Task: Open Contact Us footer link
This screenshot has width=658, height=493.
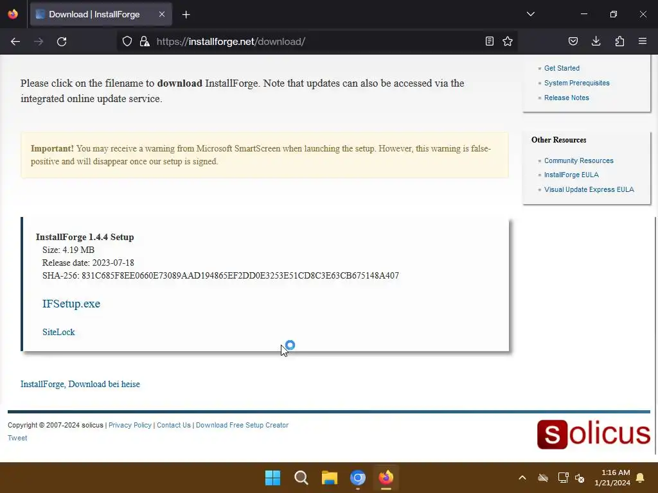Action: point(173,425)
